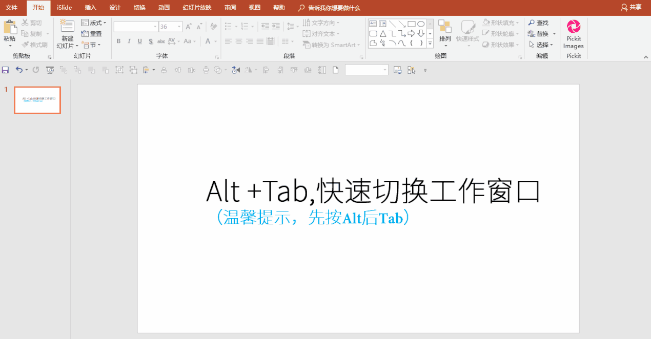The image size is (651, 339).
Task: Click the Save icon on the quick access toolbar
Action: [5, 70]
